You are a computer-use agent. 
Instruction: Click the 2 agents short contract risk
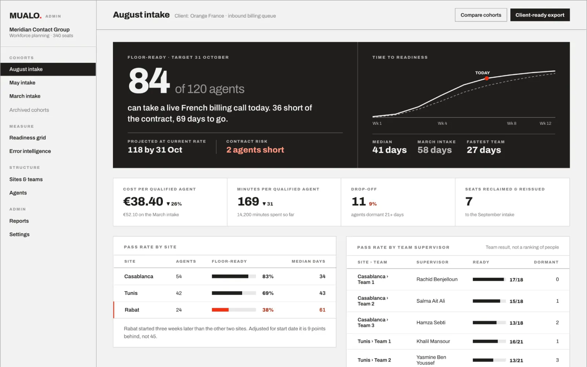click(x=255, y=150)
